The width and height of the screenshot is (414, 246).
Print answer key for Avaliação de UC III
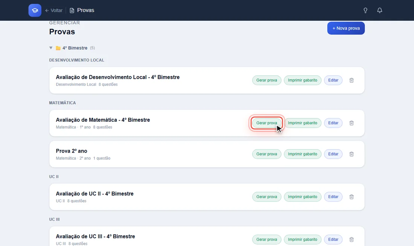point(303,240)
